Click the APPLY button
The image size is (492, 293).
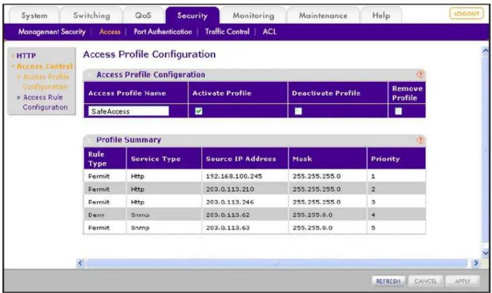click(x=462, y=281)
